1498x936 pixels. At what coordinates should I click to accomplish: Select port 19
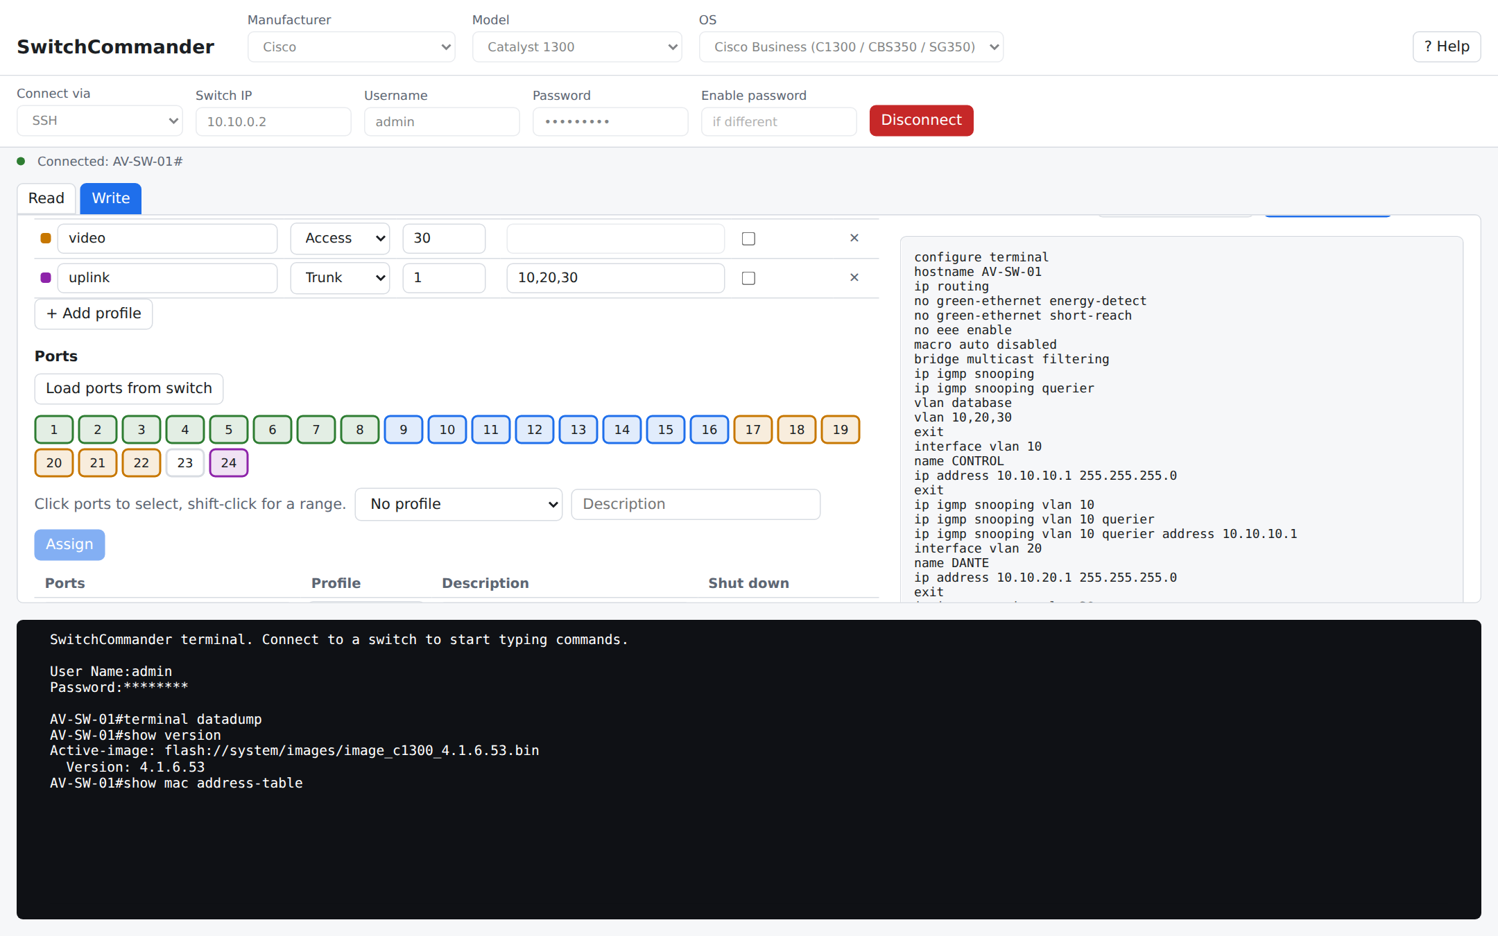click(x=841, y=430)
